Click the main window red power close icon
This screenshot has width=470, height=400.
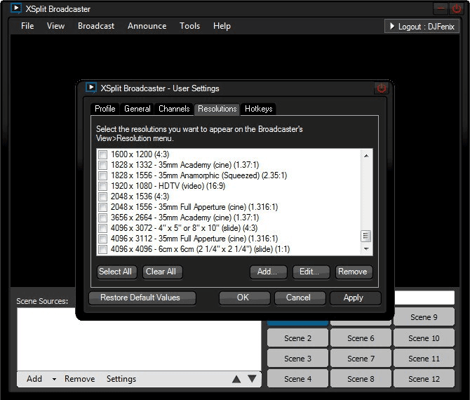tap(456, 8)
